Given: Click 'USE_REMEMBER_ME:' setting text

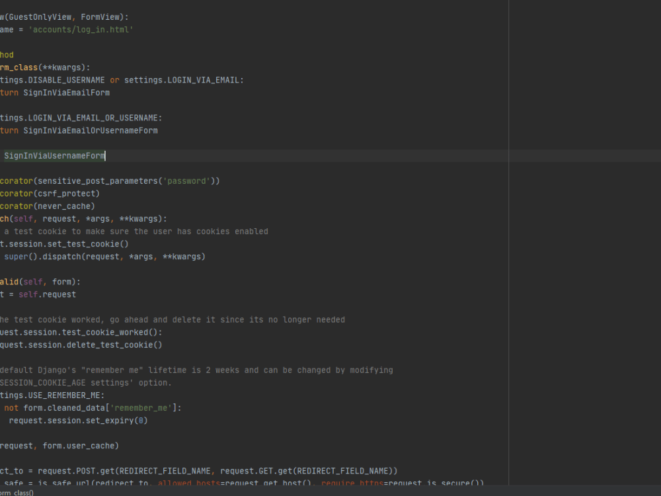Looking at the screenshot, I should click(67, 395).
